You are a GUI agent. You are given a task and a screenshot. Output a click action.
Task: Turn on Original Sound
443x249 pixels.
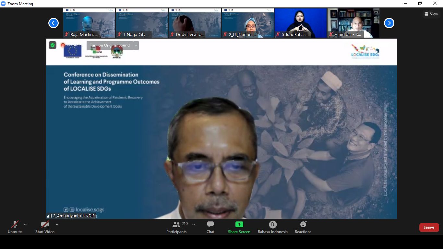tap(110, 45)
